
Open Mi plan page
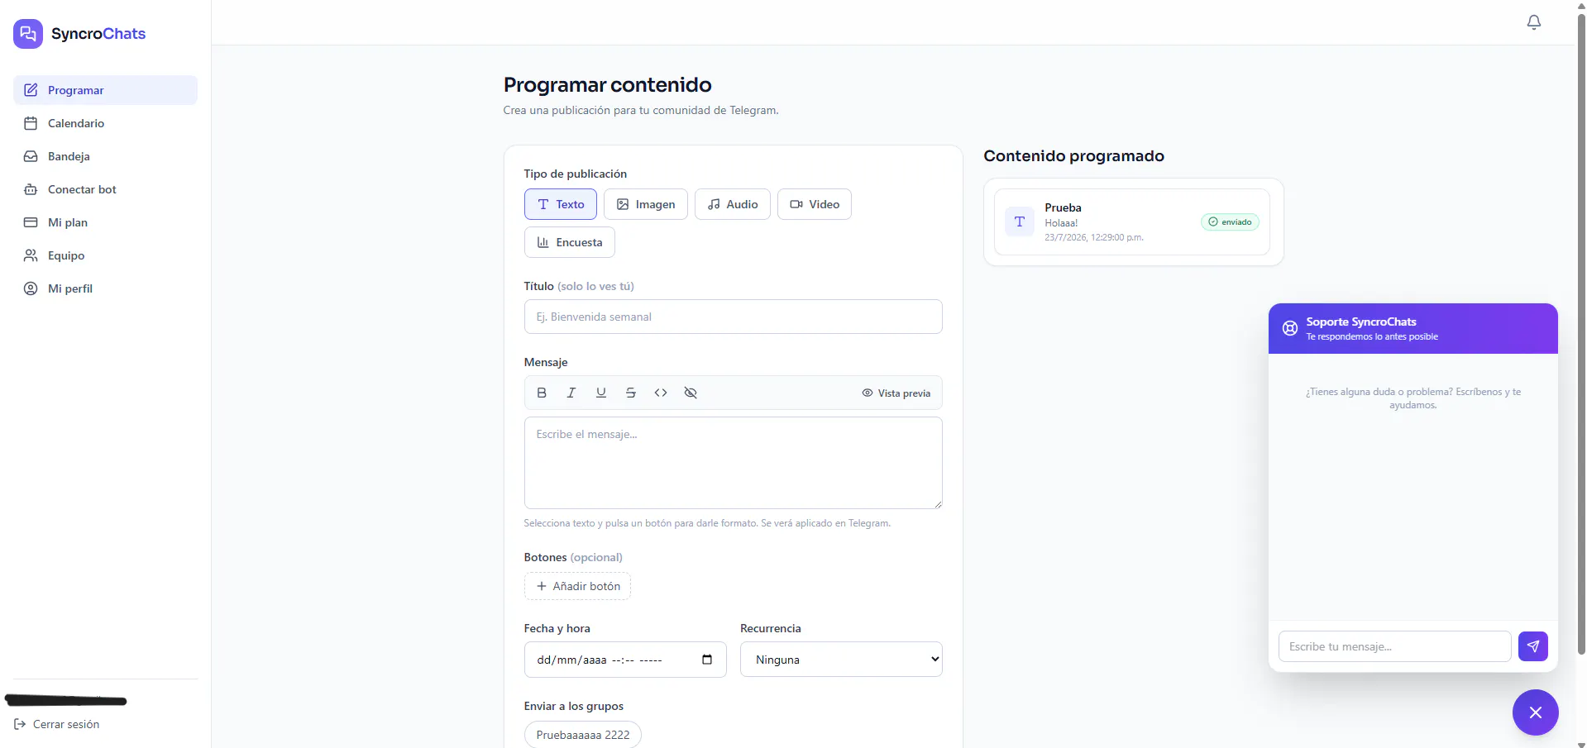tap(105, 222)
